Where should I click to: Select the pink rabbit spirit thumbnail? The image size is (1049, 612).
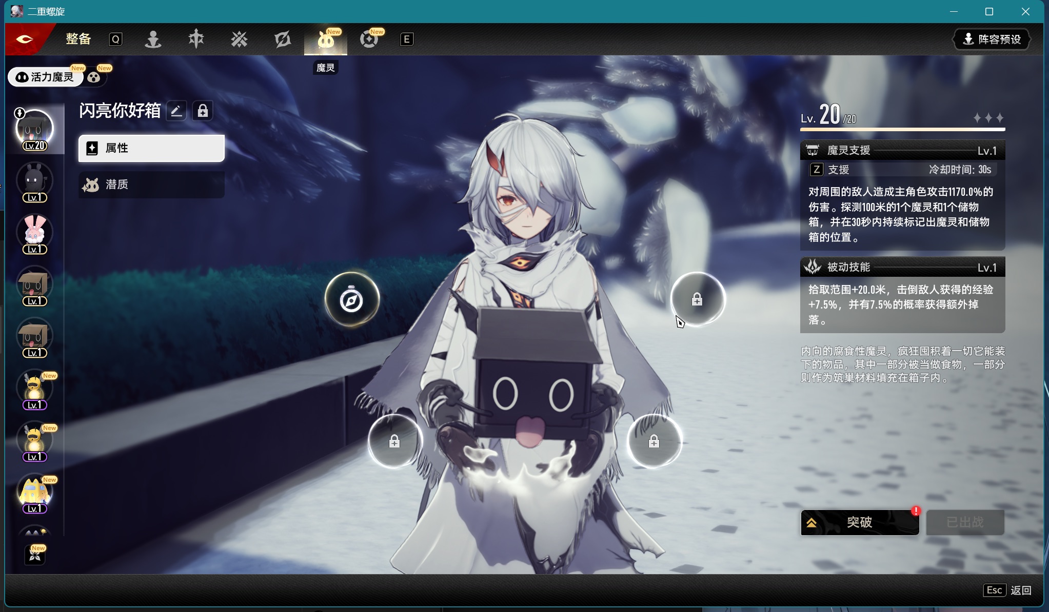tap(34, 232)
